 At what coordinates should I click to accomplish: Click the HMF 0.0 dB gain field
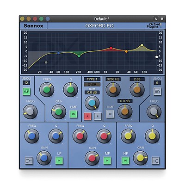[125, 101]
